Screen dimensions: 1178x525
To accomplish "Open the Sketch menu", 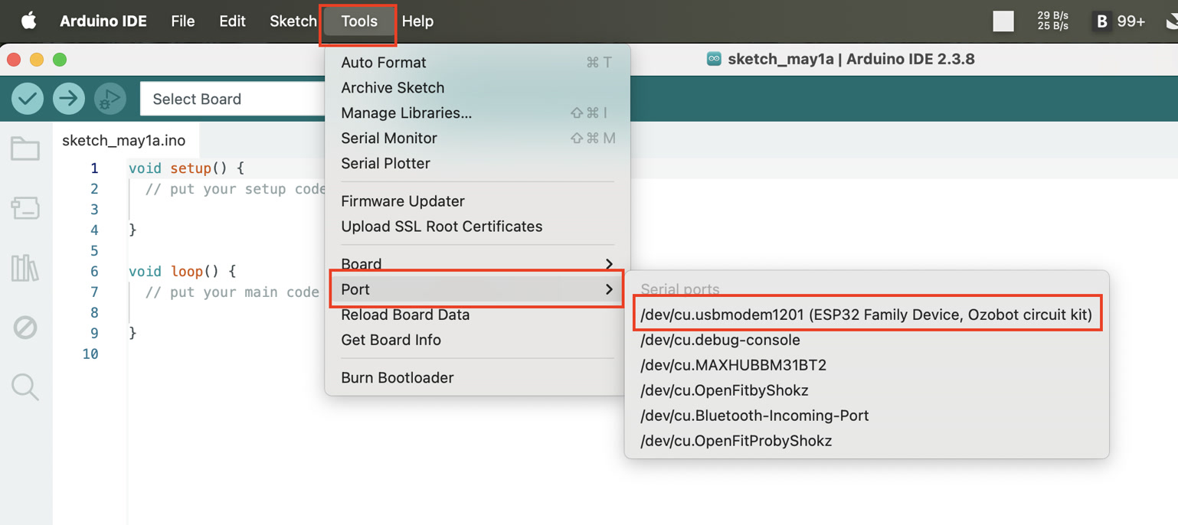I will coord(293,21).
